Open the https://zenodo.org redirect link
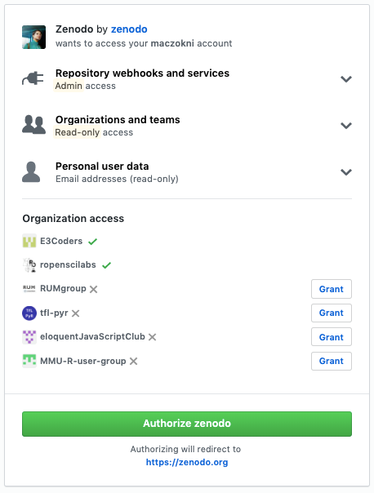The height and width of the screenshot is (493, 374). (x=187, y=462)
